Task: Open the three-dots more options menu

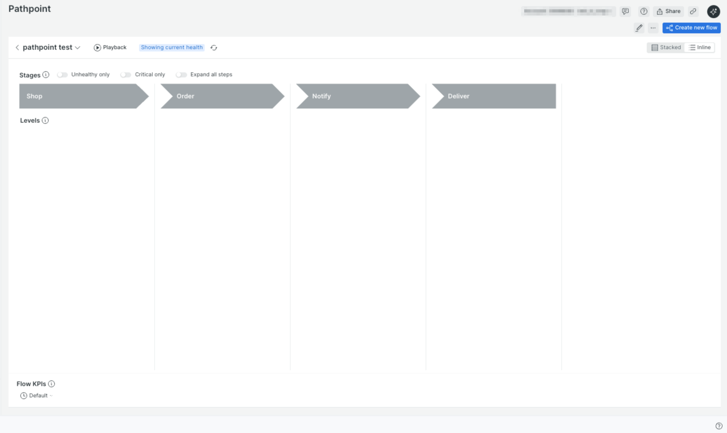Action: [x=653, y=28]
